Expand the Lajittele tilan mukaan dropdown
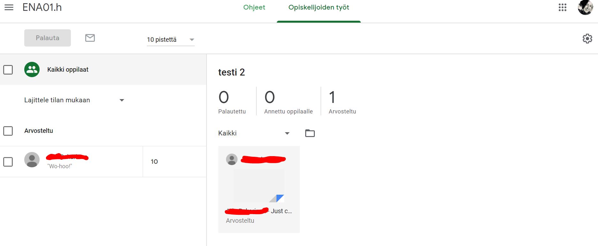 [x=74, y=100]
